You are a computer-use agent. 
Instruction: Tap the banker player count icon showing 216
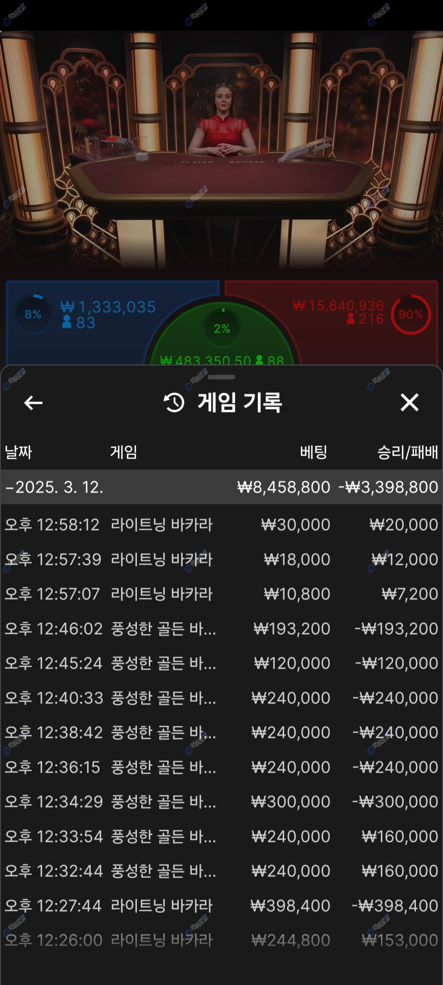351,319
